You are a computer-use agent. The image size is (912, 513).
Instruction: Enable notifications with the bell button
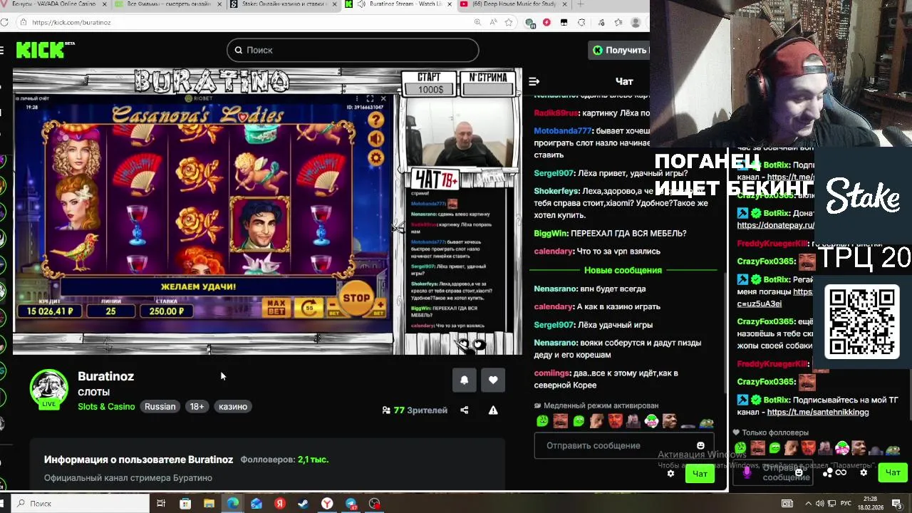464,380
